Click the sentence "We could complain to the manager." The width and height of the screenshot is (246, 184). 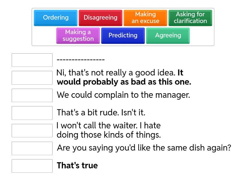coord(123,95)
